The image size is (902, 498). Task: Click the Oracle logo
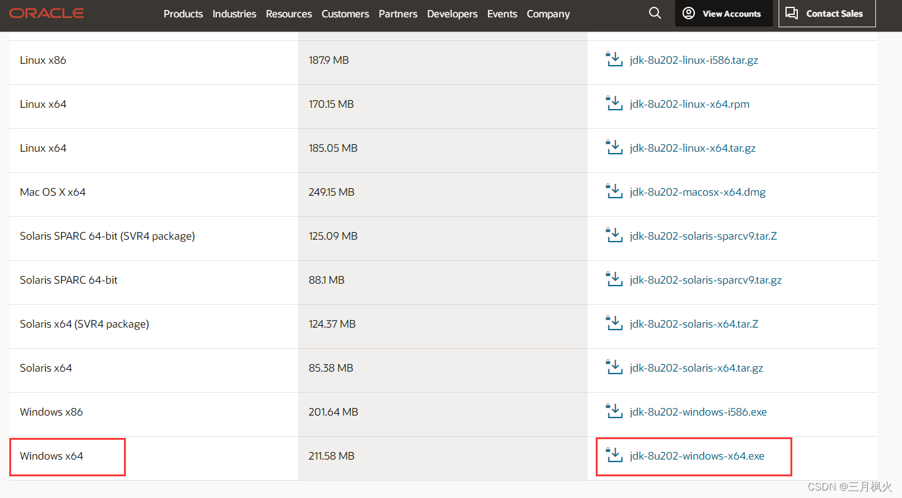(x=46, y=13)
